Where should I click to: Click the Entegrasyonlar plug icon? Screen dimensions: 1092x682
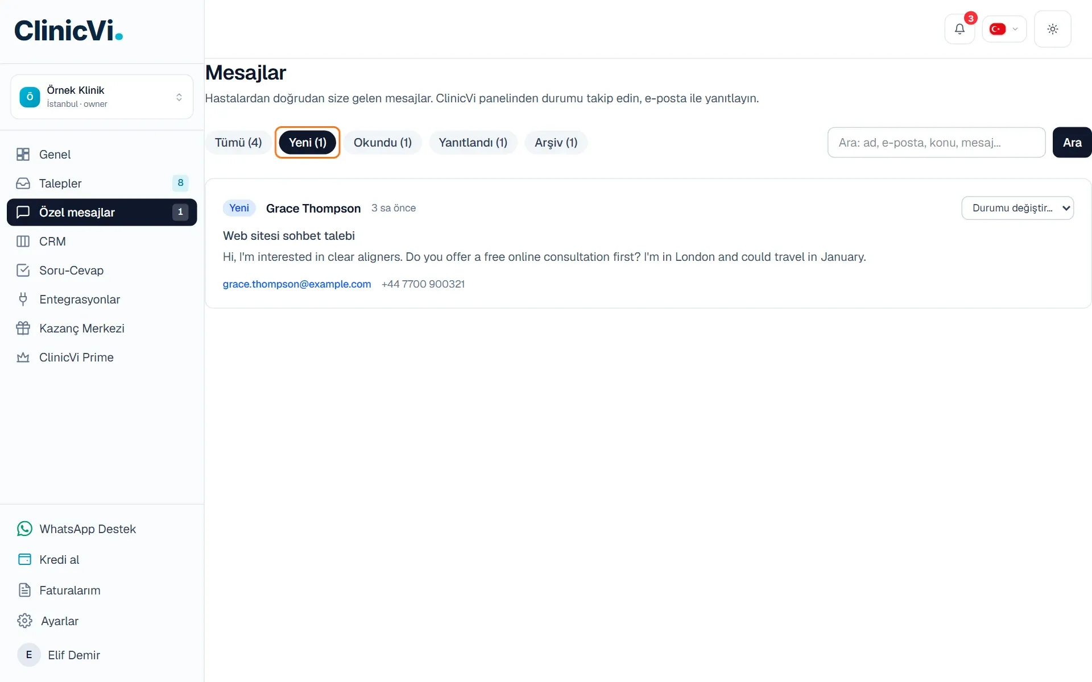(23, 300)
